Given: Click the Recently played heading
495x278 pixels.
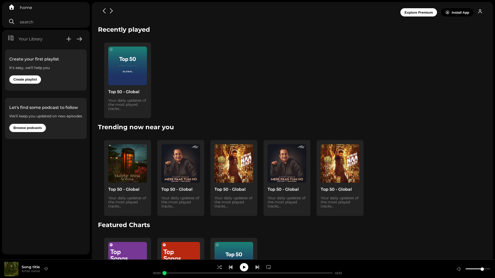Looking at the screenshot, I should (124, 30).
